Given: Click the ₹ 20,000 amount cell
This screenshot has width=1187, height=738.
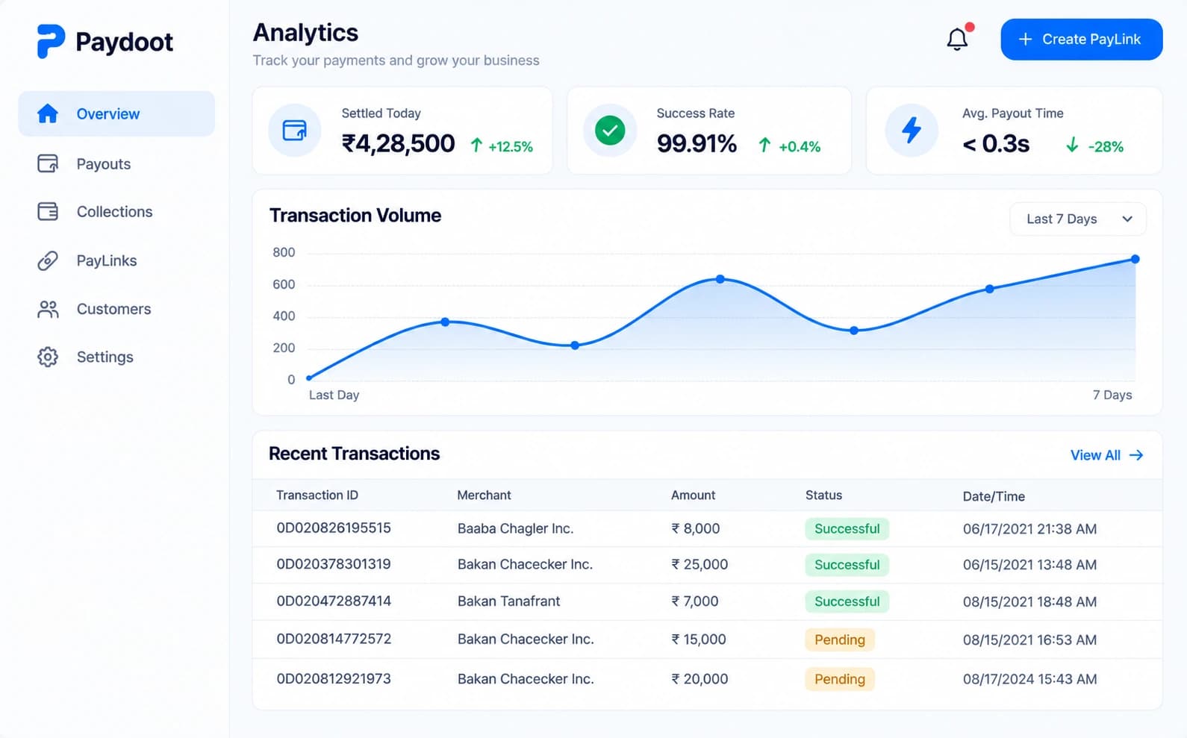Looking at the screenshot, I should (x=700, y=679).
